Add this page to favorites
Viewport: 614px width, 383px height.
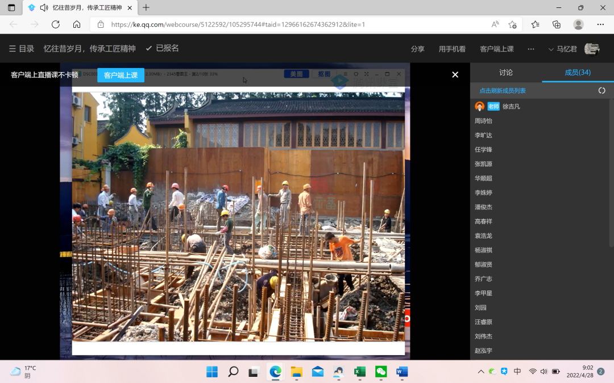(x=512, y=24)
